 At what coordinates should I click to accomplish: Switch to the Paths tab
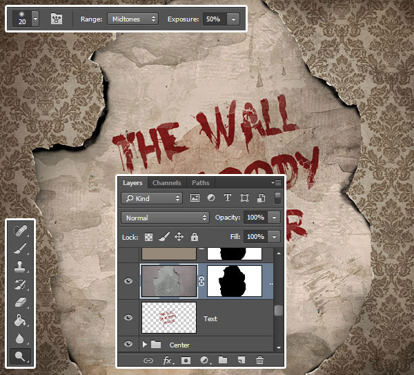tap(200, 183)
